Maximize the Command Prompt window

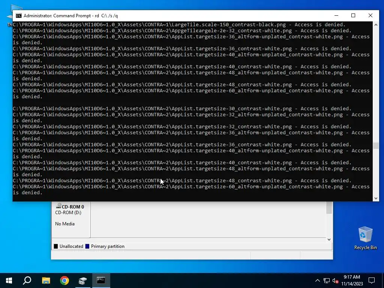(353, 15)
